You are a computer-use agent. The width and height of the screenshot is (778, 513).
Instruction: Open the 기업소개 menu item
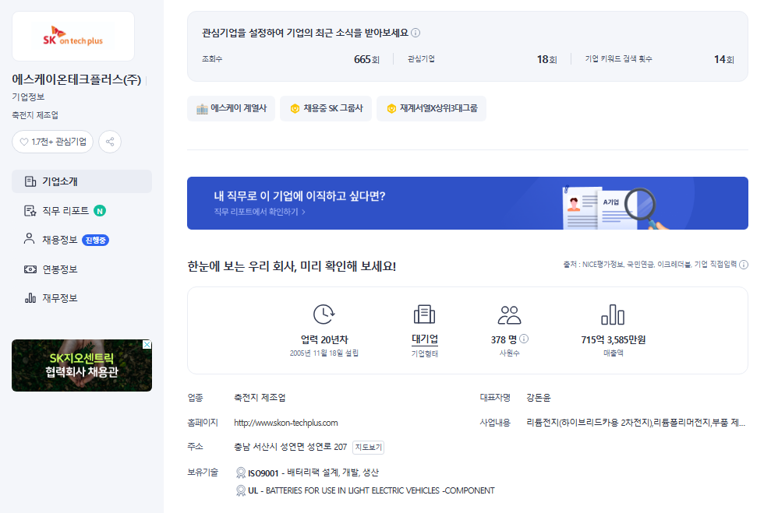(82, 181)
